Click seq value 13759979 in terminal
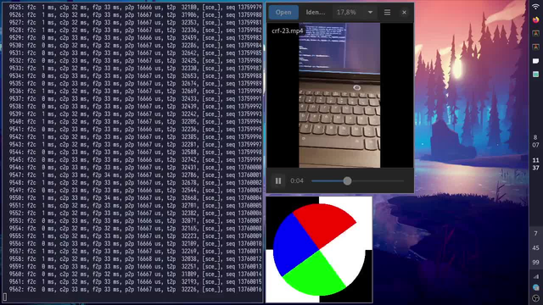Screen dimensions: 543x305 pos(249,7)
